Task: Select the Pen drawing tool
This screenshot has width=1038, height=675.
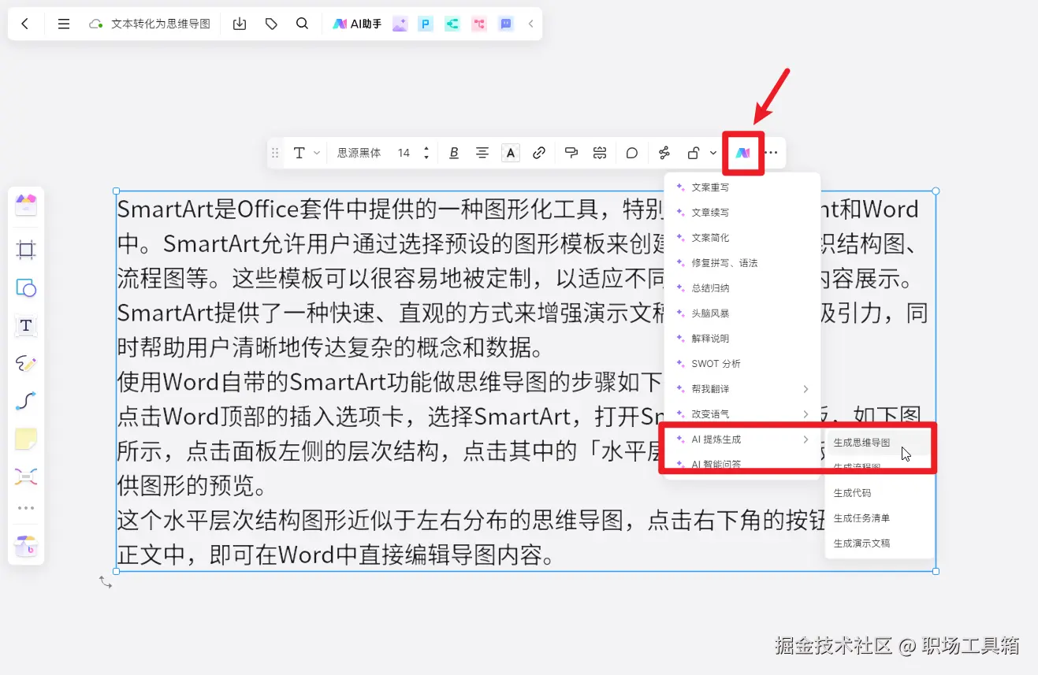Action: 26,363
